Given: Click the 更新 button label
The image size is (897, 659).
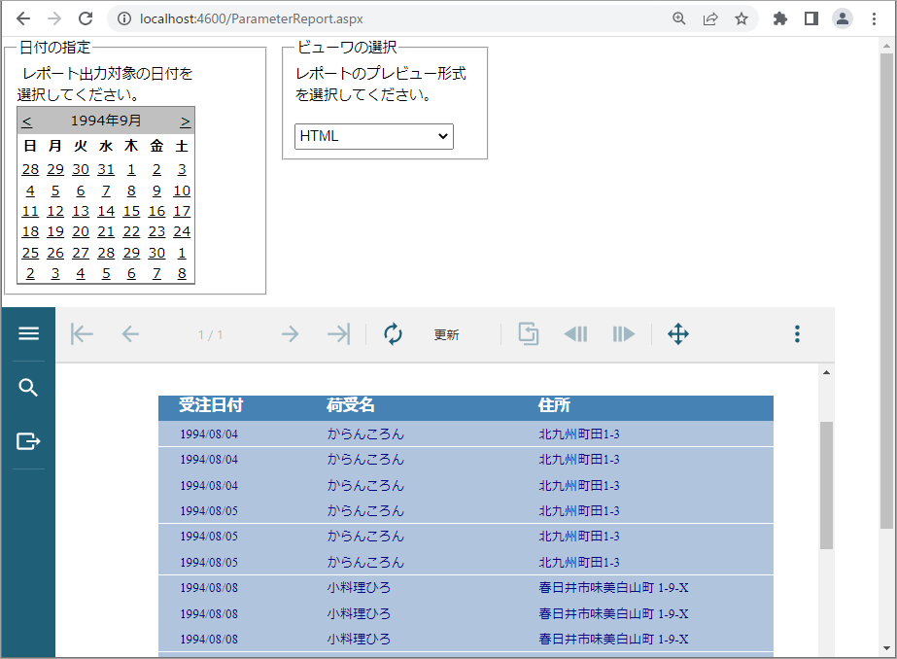Looking at the screenshot, I should [x=446, y=334].
